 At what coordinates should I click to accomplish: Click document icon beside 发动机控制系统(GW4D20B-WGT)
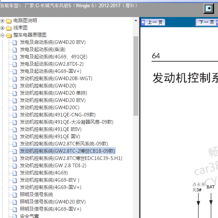pos(15,79)
